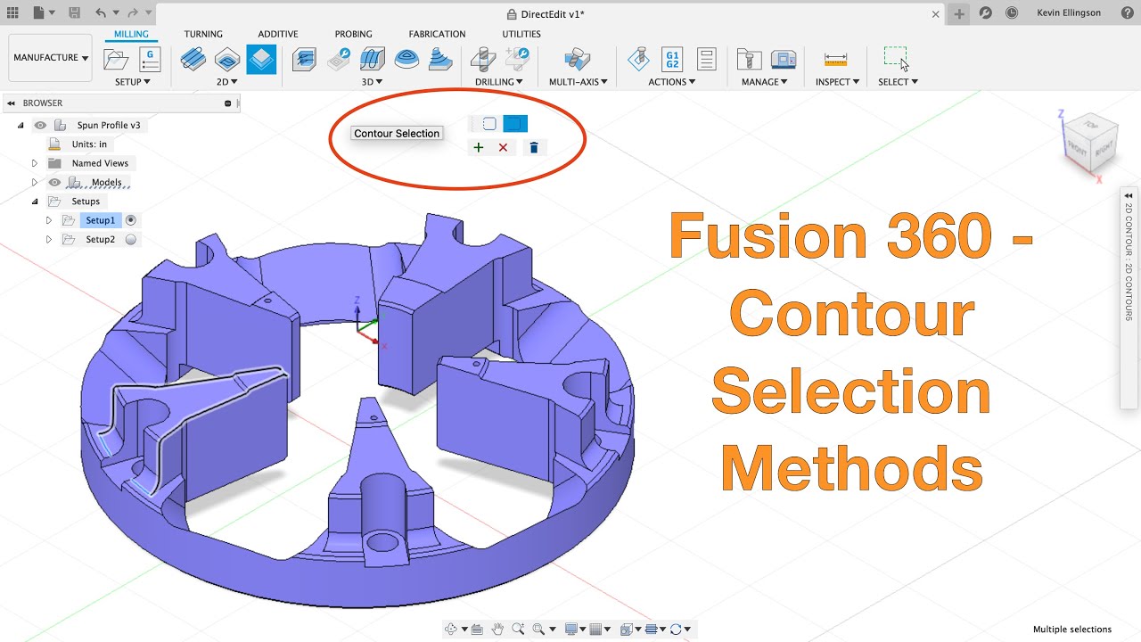The height and width of the screenshot is (642, 1141).
Task: Expand the Setup2 tree node
Action: click(49, 239)
